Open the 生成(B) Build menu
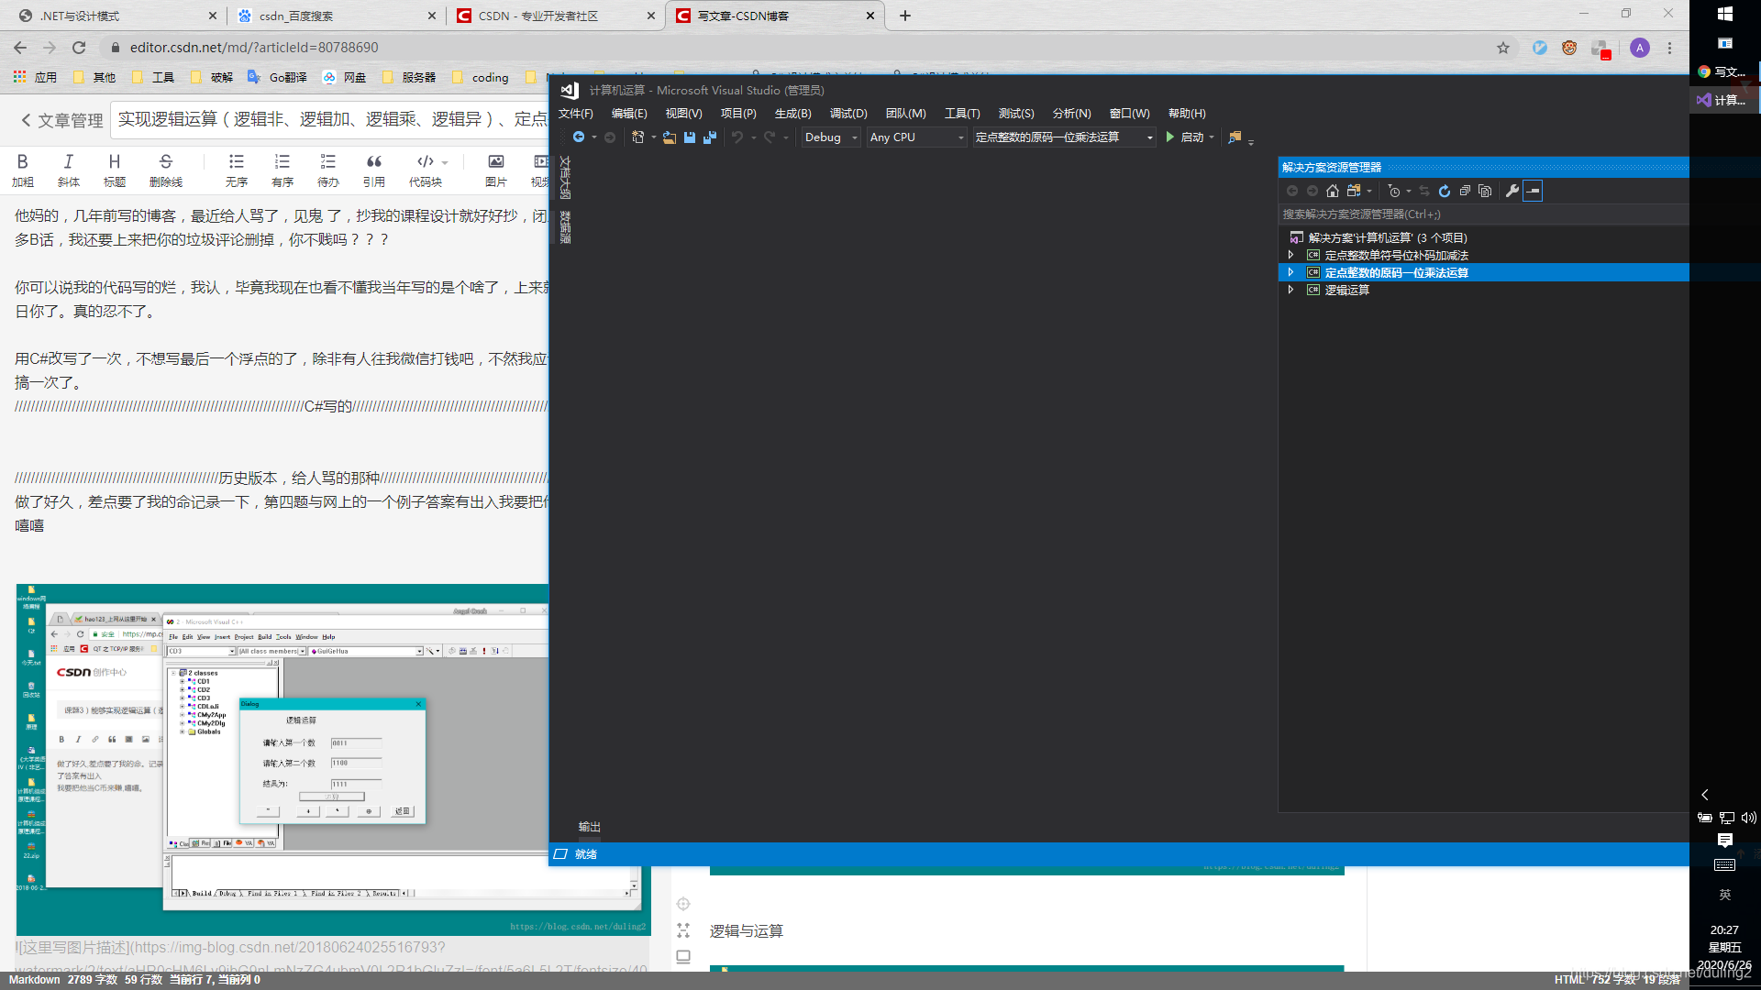The image size is (1761, 990). 792,114
